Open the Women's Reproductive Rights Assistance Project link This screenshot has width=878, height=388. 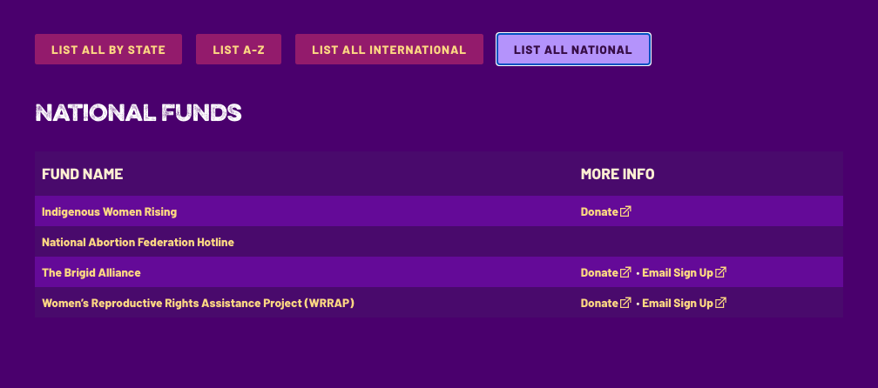click(x=199, y=303)
